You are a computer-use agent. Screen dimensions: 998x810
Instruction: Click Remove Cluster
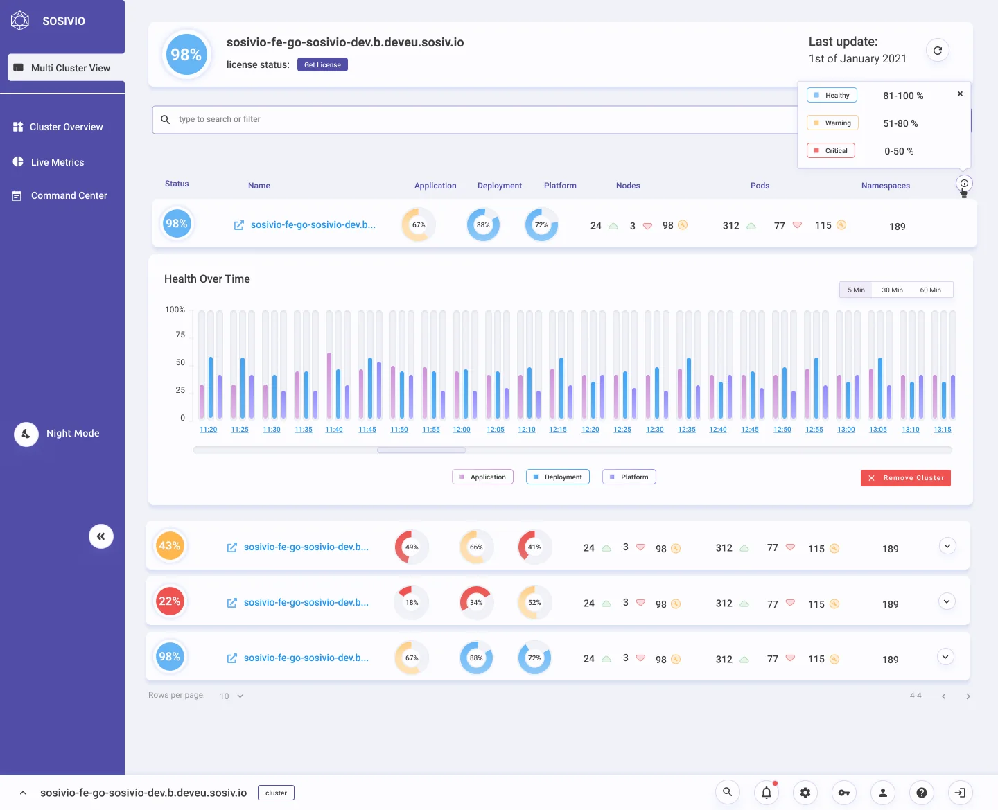906,478
